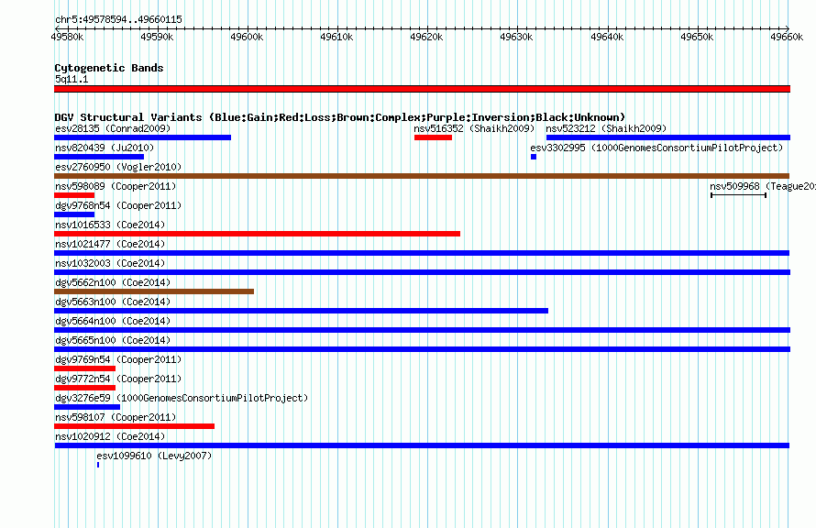Click the nsv523212 (Shaikh2009) label
This screenshot has height=528, width=816.
[606, 128]
